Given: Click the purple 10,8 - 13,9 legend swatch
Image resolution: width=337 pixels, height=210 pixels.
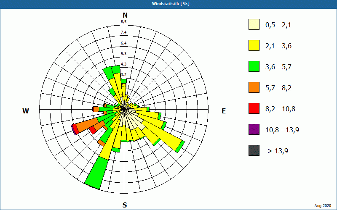Looking at the screenshot, I should [254, 129].
